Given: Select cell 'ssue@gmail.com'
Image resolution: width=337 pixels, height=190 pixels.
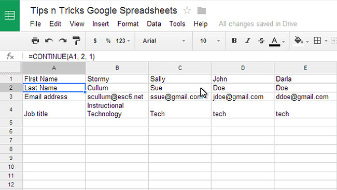Looking at the screenshot, I should 180,97.
